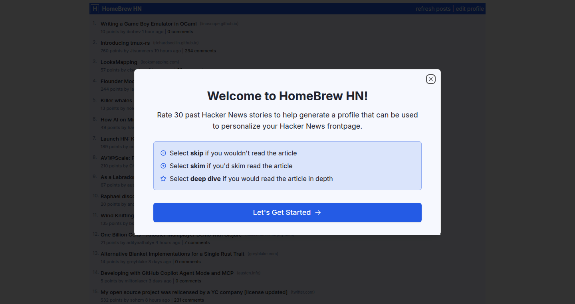Open 'Developing with GitHub Copilot Agent Mode and MCP'

(x=167, y=273)
